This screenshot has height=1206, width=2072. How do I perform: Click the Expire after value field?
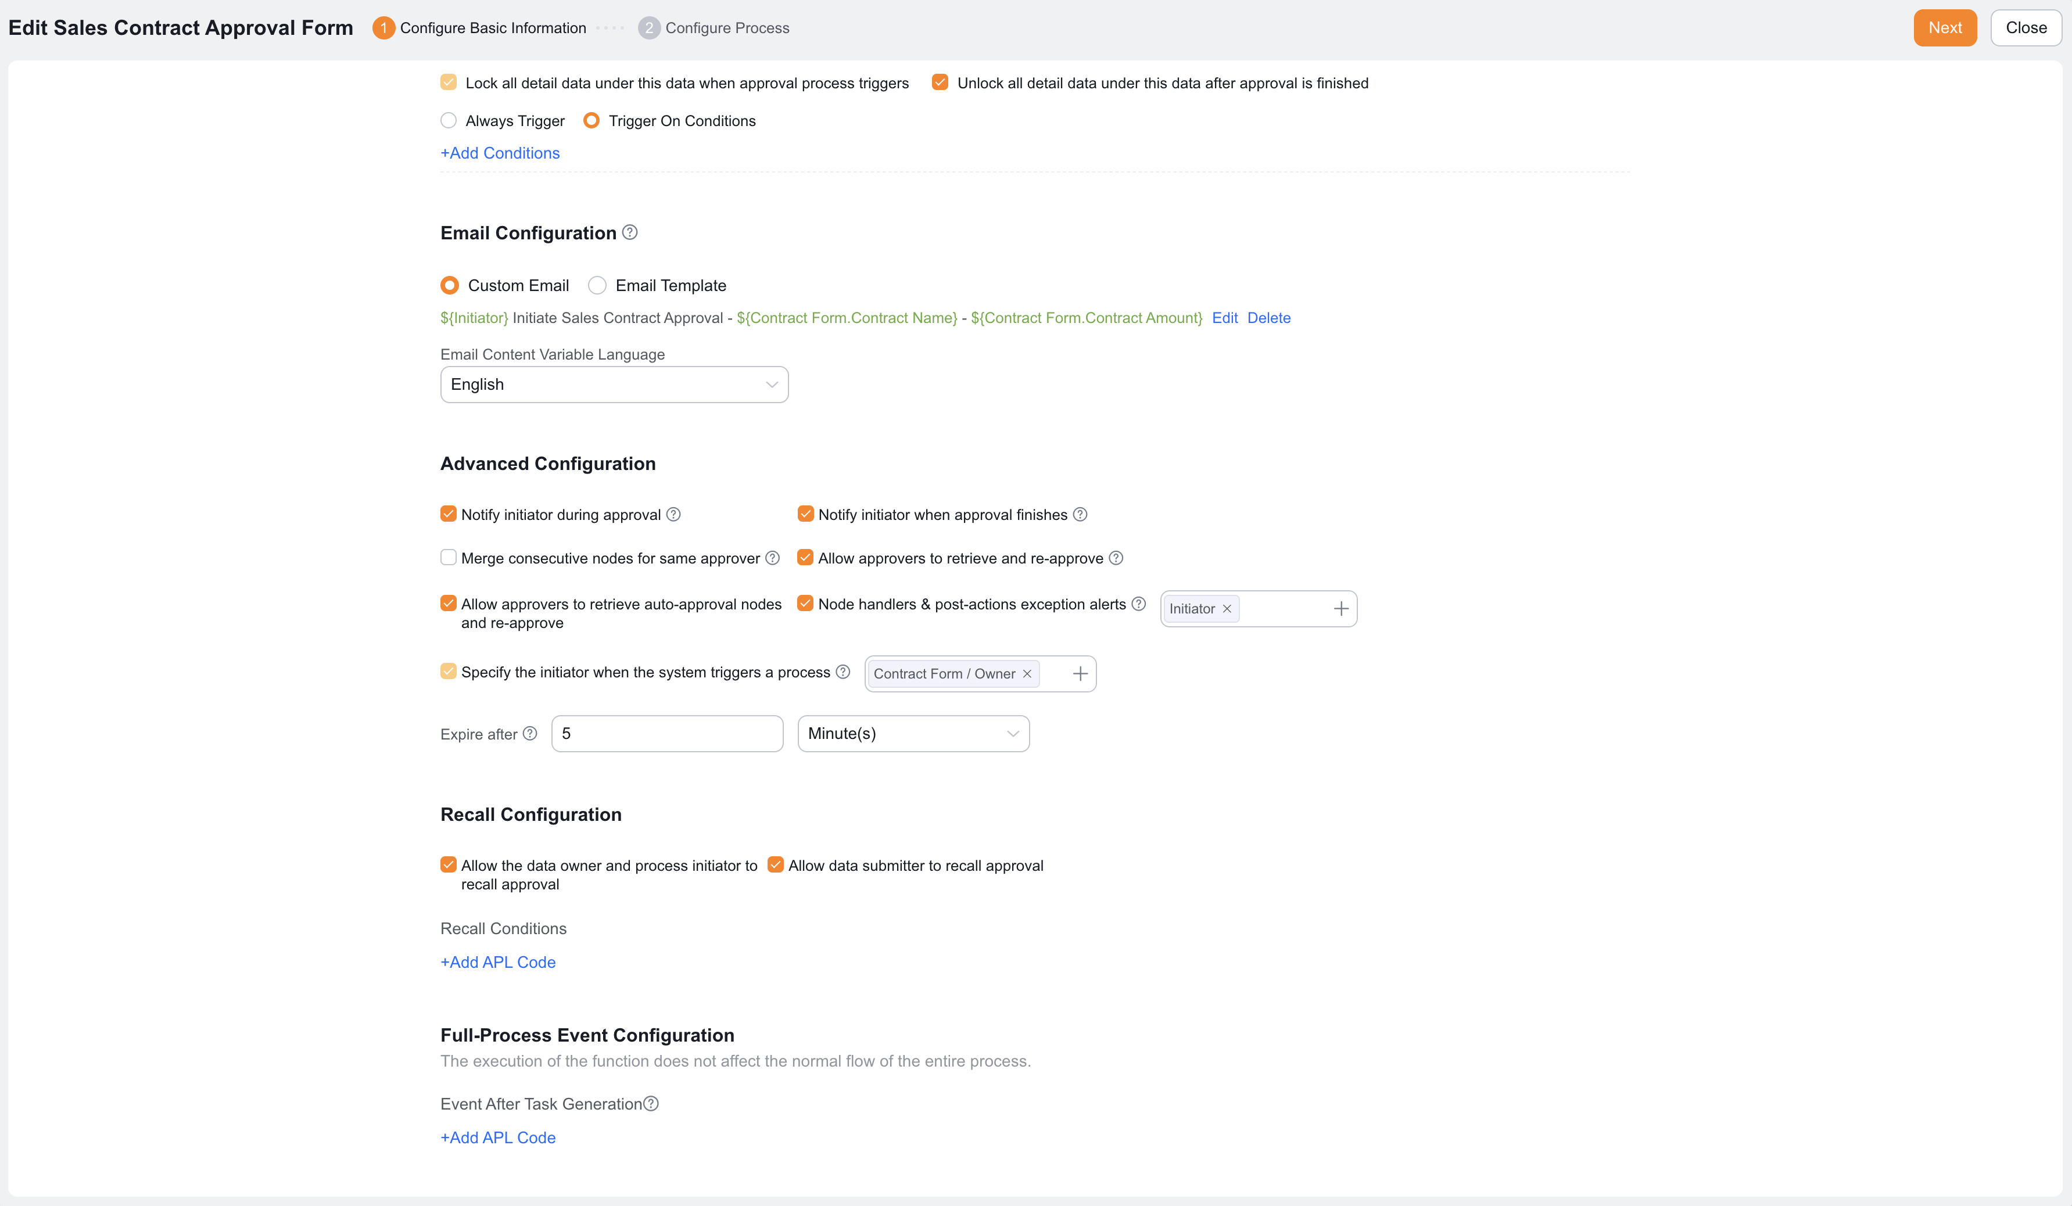[x=667, y=734]
